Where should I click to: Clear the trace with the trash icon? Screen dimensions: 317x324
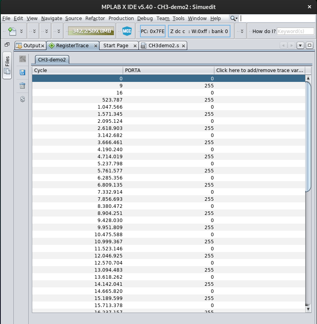[x=22, y=85]
